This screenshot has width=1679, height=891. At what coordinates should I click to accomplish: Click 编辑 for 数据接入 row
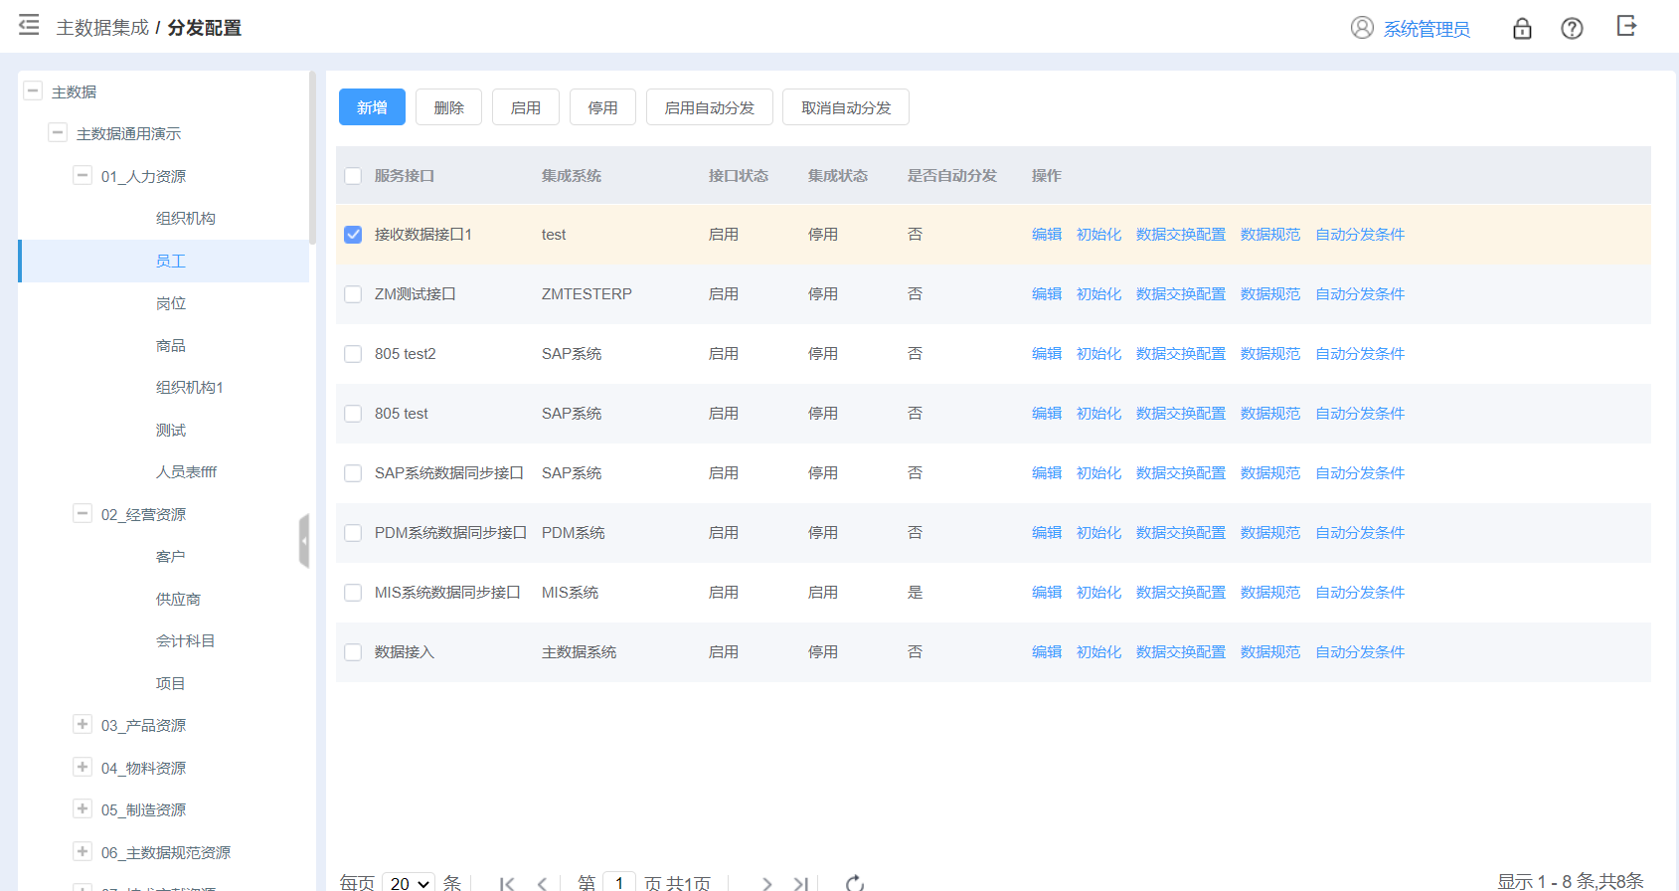coord(1047,652)
